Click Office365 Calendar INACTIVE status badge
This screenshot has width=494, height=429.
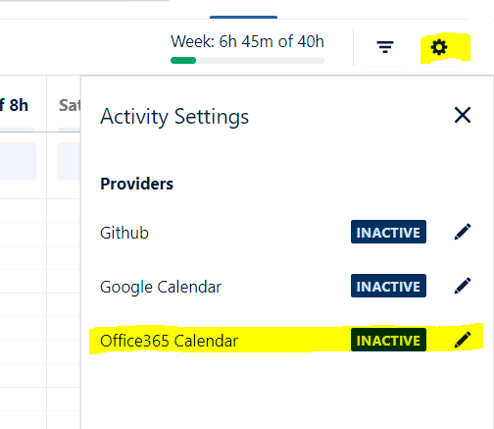click(388, 340)
